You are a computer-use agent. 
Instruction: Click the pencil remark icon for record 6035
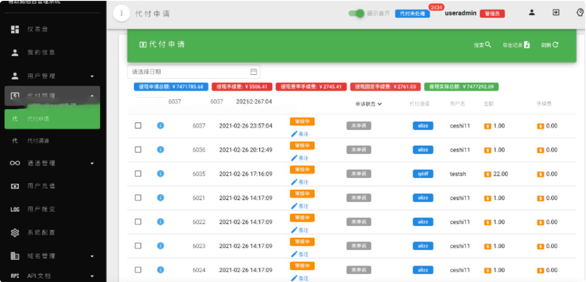295,182
